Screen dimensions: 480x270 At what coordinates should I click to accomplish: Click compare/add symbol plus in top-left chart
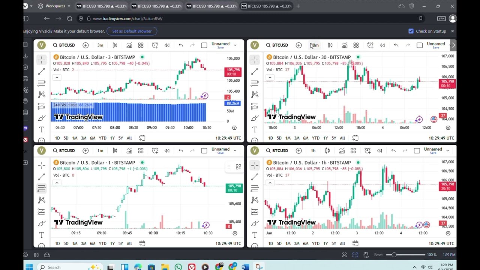(85, 45)
